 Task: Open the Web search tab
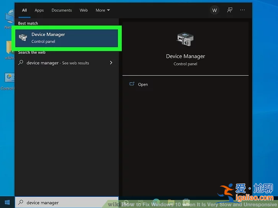[83, 10]
